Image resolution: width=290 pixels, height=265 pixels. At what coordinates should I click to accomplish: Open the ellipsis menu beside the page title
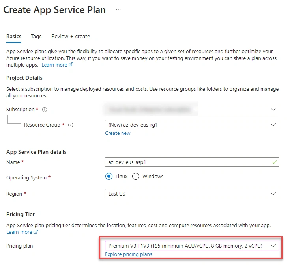click(x=118, y=10)
